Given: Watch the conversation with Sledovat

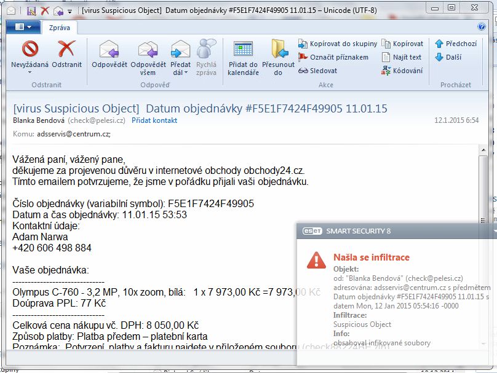Looking at the screenshot, I should [x=317, y=71].
